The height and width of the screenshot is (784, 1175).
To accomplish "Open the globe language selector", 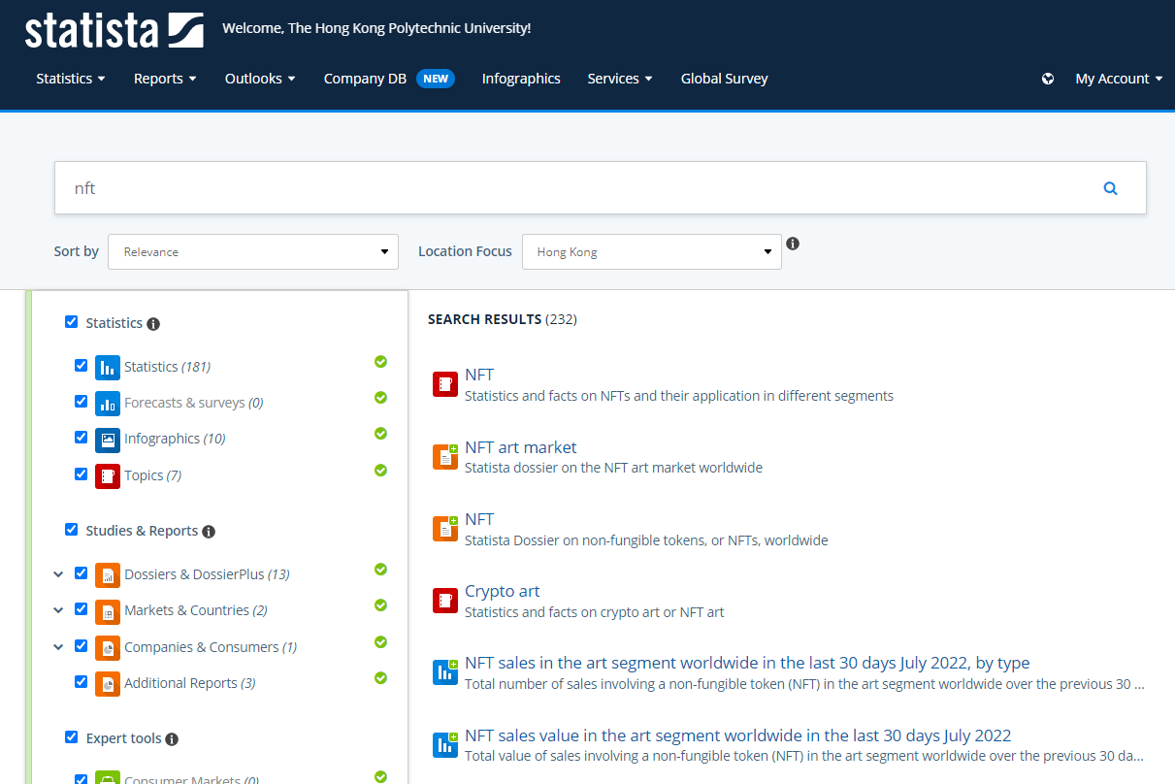I will click(1048, 79).
